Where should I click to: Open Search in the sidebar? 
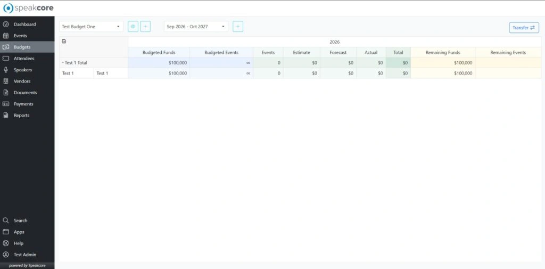pyautogui.click(x=20, y=221)
